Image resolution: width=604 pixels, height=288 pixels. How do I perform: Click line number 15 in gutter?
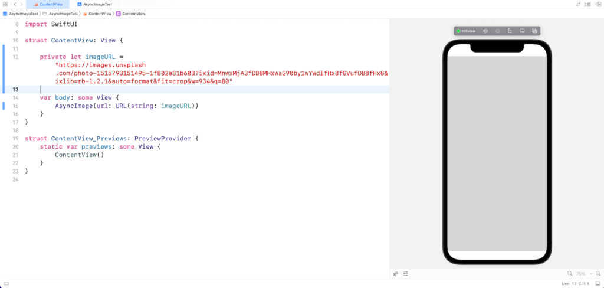(x=15, y=106)
